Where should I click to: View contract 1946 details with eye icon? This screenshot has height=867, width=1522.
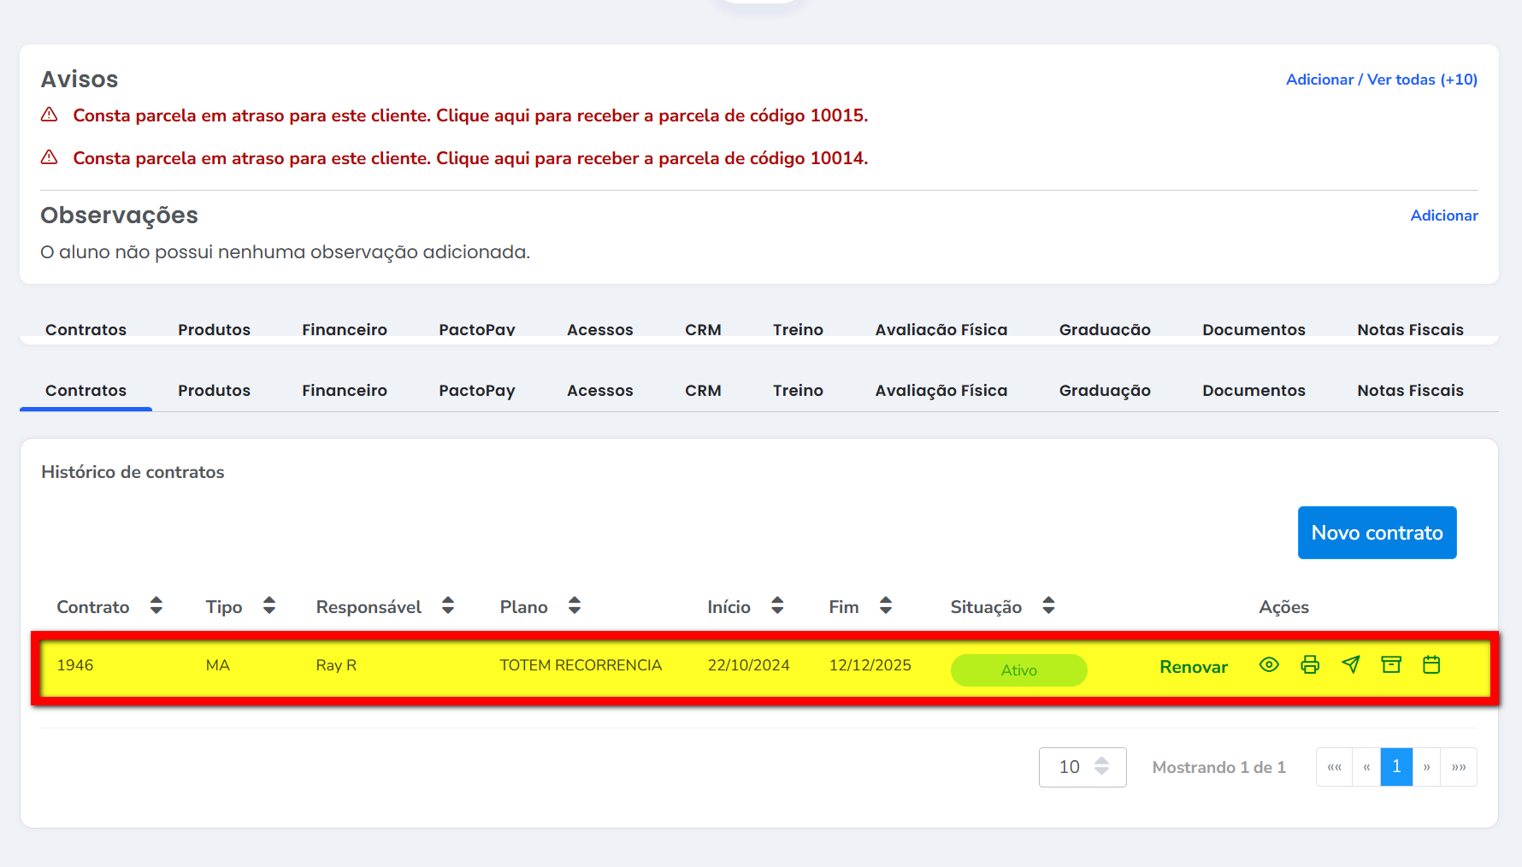(1269, 665)
